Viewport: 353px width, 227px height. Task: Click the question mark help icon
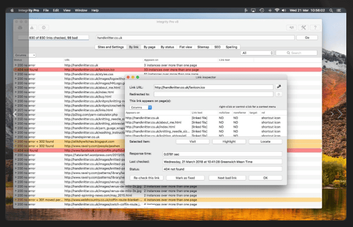click(315, 28)
